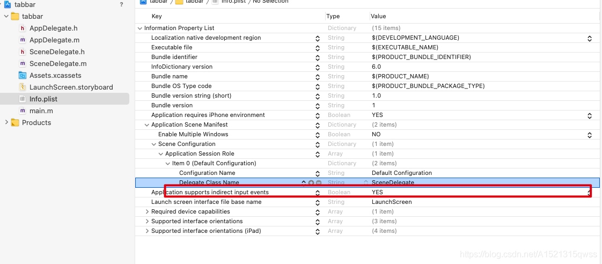Click the $(PRODUCT_NAME) value

400,76
